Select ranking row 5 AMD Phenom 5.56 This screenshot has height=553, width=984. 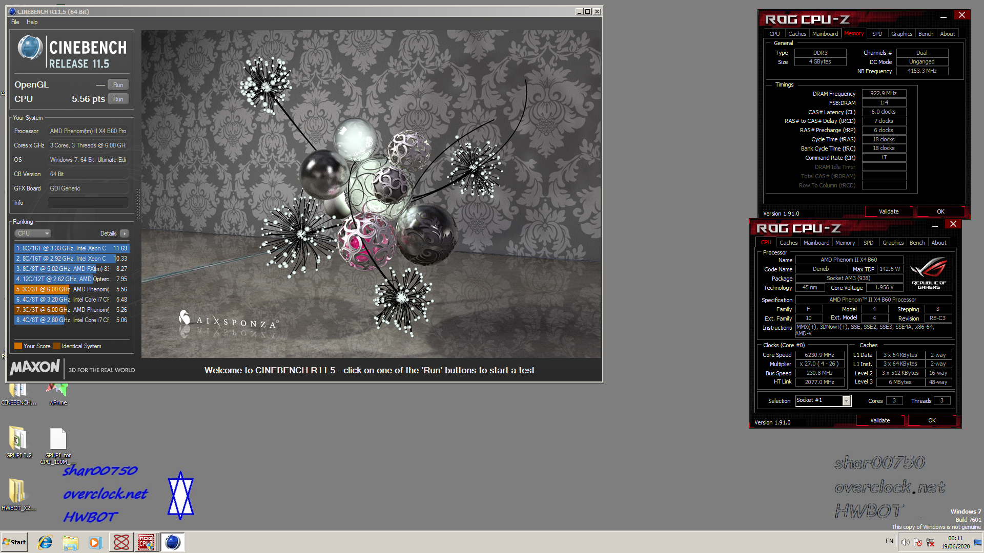[x=72, y=289]
